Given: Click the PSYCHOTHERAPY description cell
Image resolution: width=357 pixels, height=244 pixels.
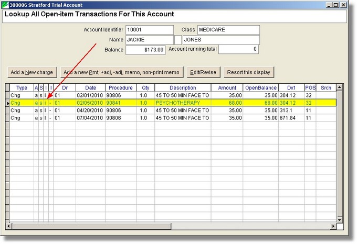Looking at the screenshot, I should (x=183, y=103).
